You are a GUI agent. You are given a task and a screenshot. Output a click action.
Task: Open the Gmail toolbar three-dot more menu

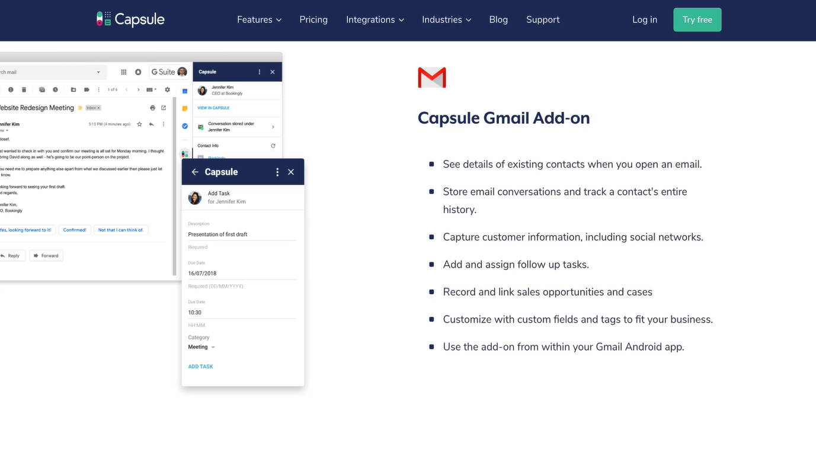pos(98,89)
